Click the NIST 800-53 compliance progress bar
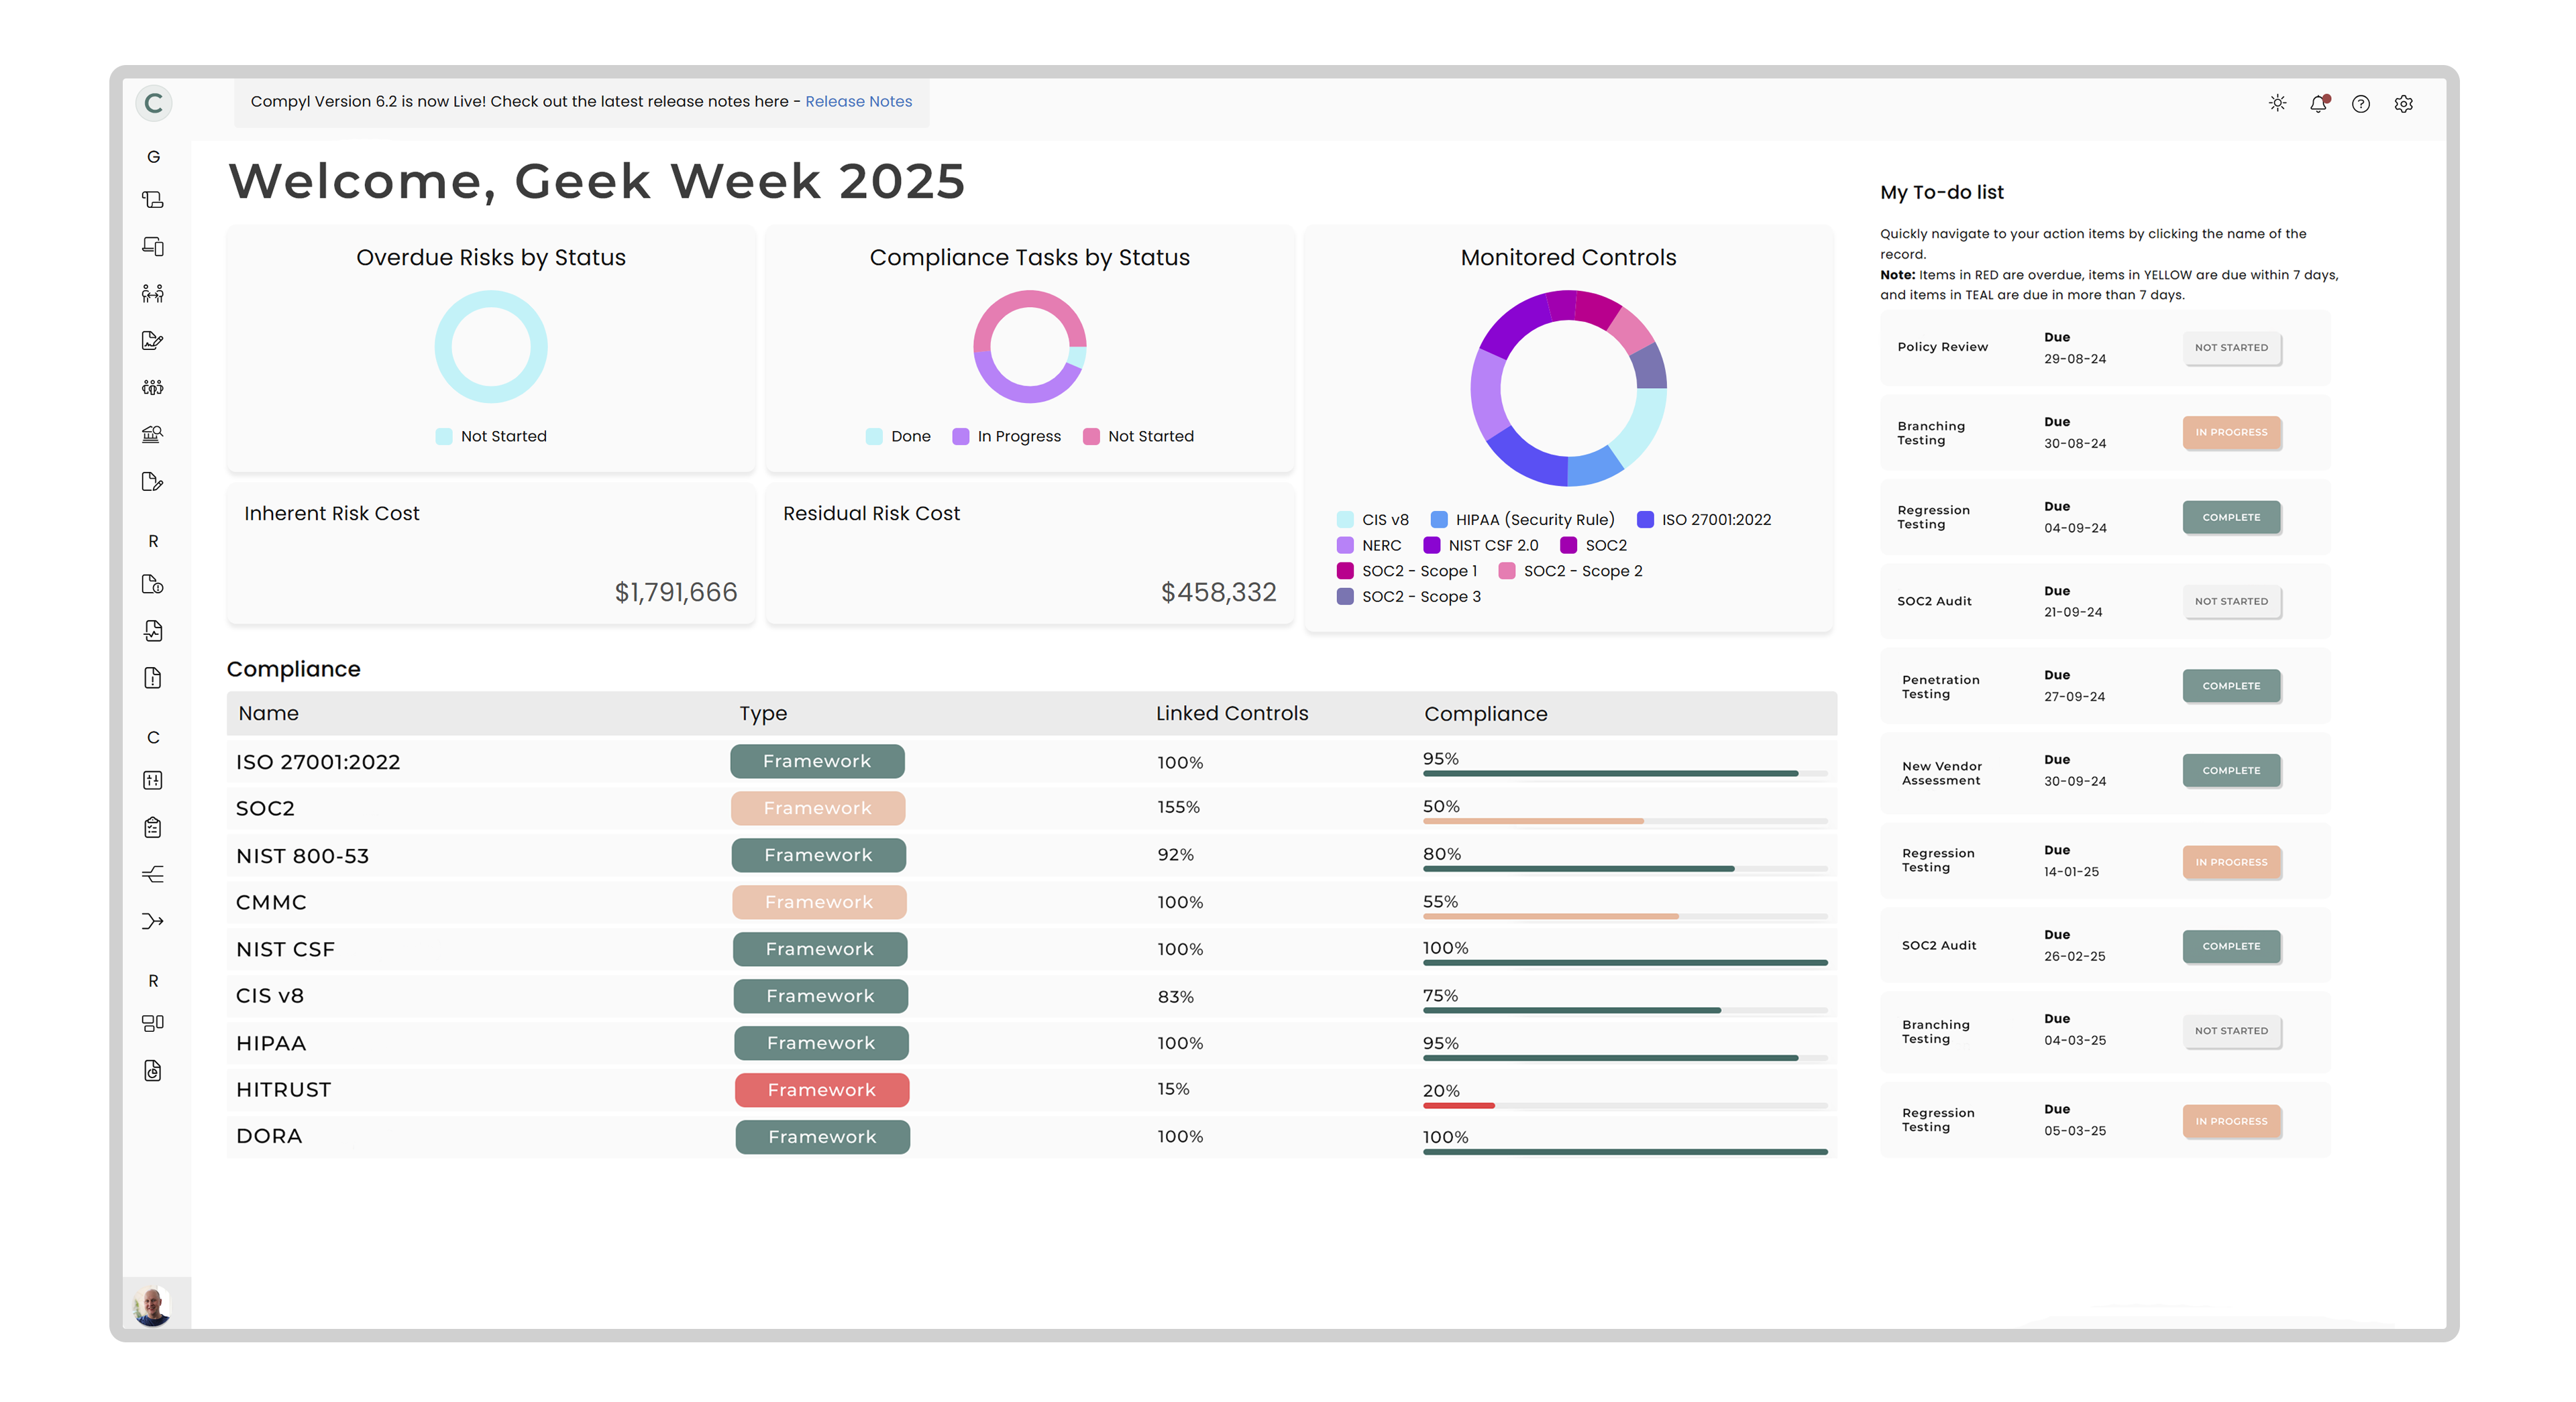The height and width of the screenshot is (1402, 2576). (x=1625, y=868)
